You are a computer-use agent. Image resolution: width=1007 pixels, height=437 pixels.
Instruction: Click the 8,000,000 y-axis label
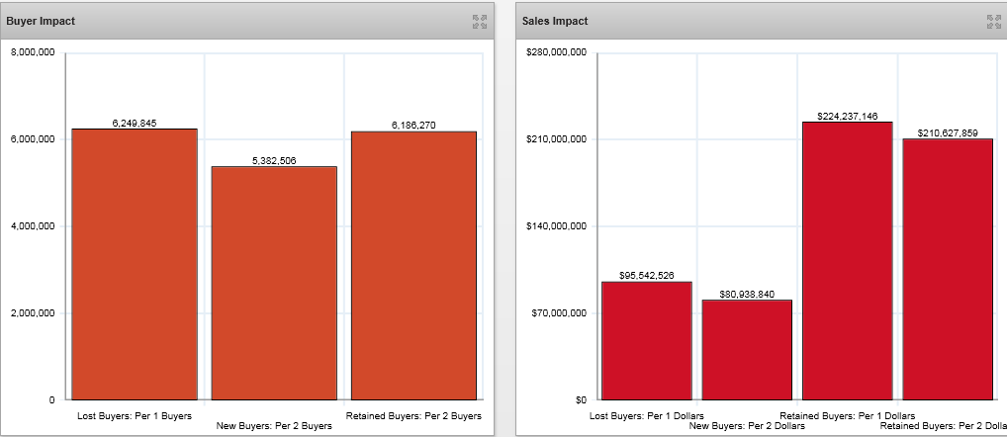33,52
